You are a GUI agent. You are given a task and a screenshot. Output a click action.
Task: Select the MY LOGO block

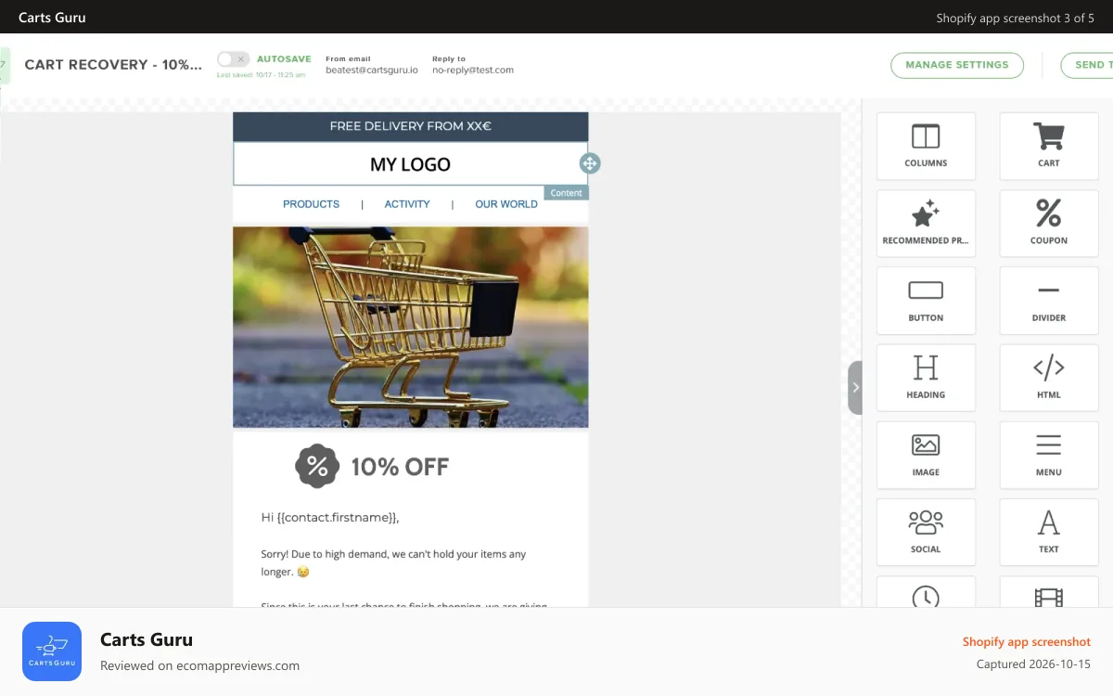click(x=410, y=164)
